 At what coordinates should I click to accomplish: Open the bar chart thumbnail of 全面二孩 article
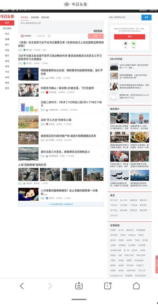pyautogui.click(x=28, y=106)
